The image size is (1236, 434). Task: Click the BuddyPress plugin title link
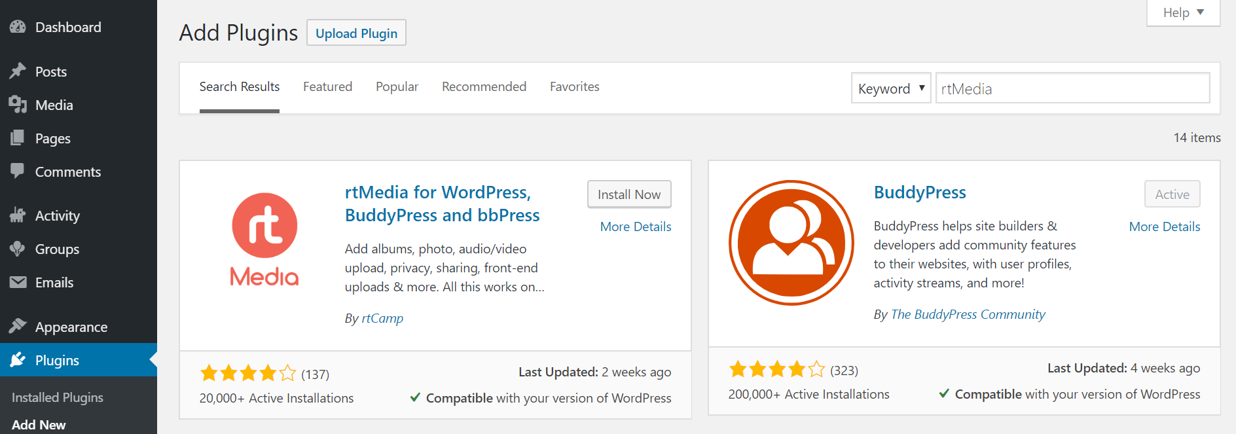[920, 192]
